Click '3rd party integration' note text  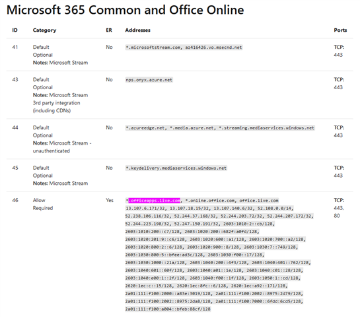[x=57, y=103]
